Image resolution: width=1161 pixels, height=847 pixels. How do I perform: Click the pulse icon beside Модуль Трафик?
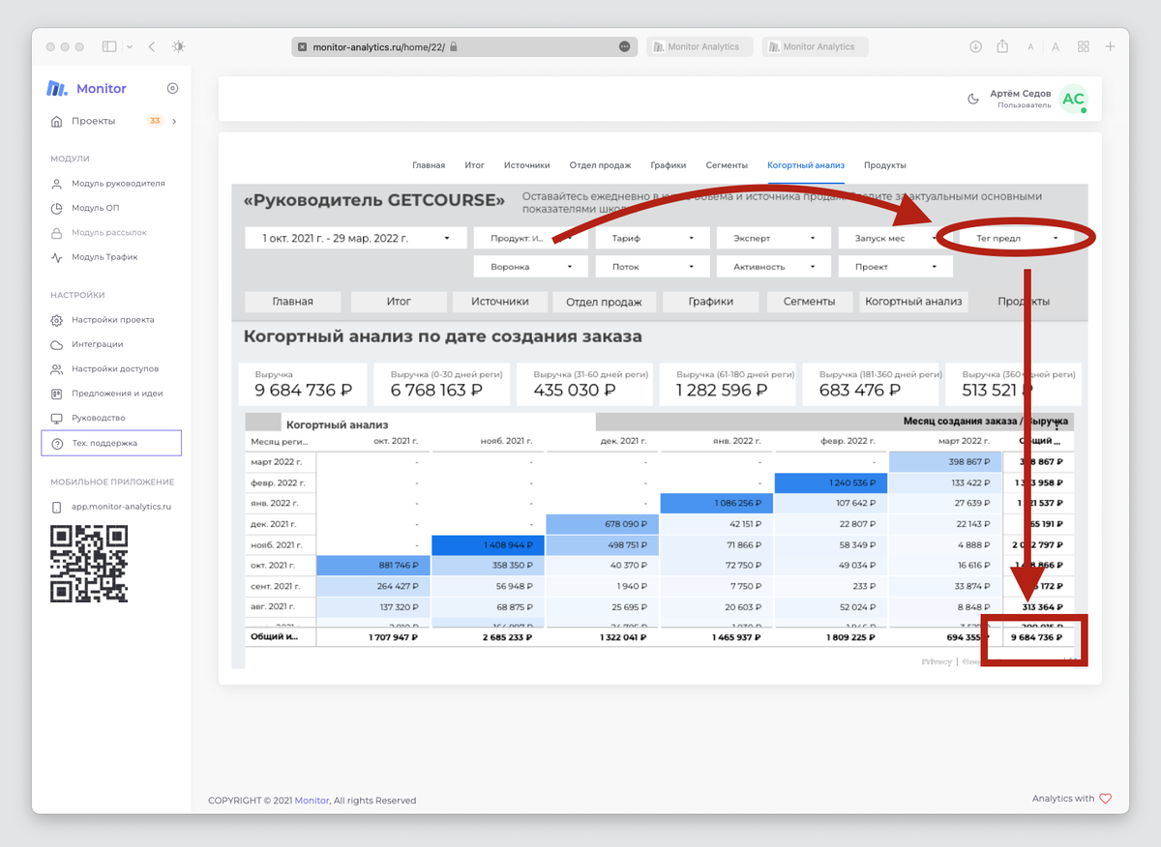click(57, 257)
